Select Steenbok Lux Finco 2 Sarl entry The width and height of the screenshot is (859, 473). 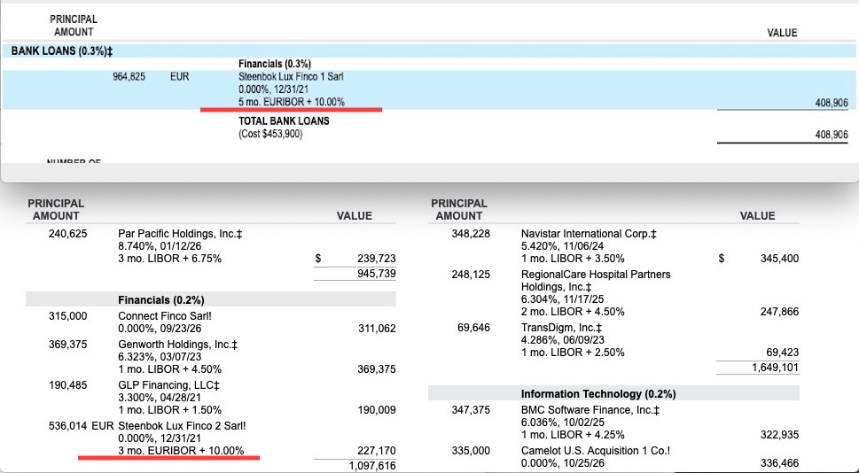(182, 425)
